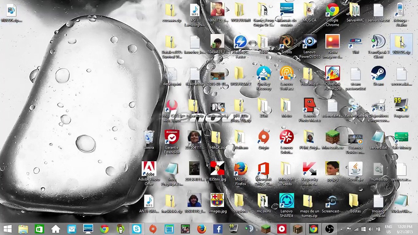The width and height of the screenshot is (418, 235).
Task: Select the Huzuni.zip archive
Action: coord(309,76)
